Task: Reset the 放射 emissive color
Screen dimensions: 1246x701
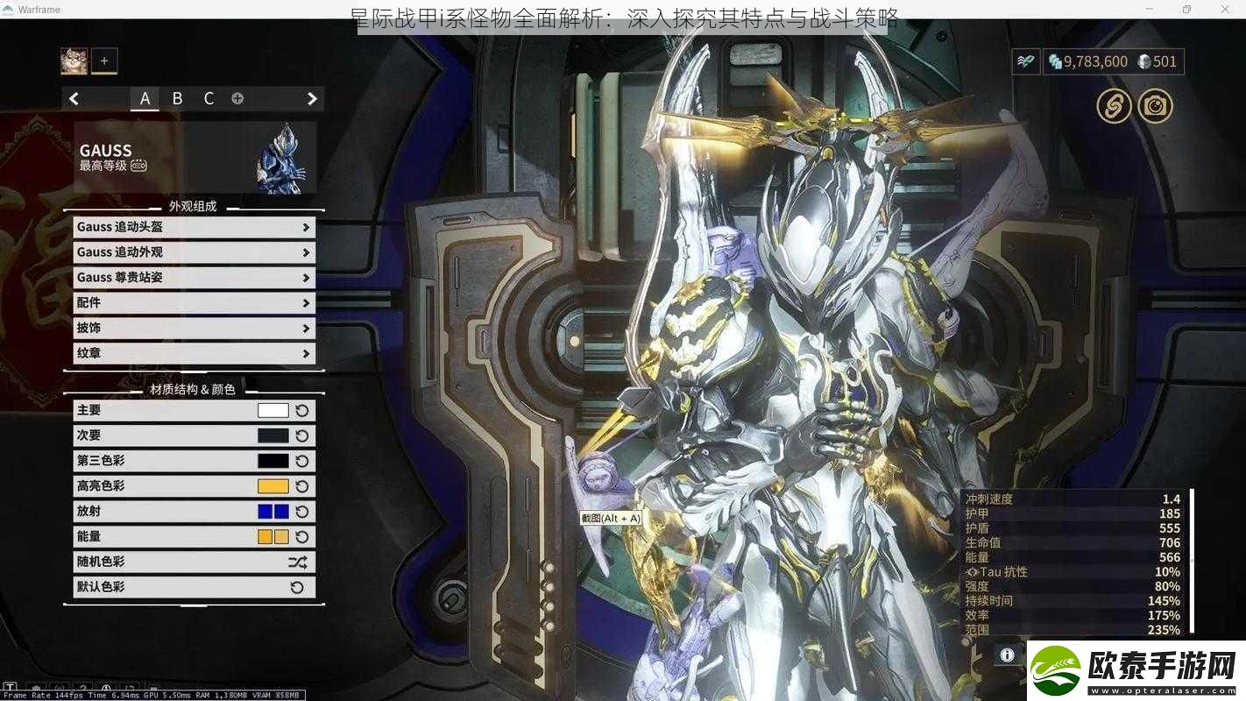Action: click(302, 512)
